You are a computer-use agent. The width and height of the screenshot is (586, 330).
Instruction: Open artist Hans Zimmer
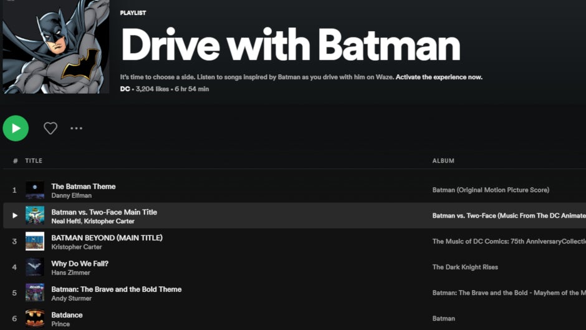pos(70,273)
